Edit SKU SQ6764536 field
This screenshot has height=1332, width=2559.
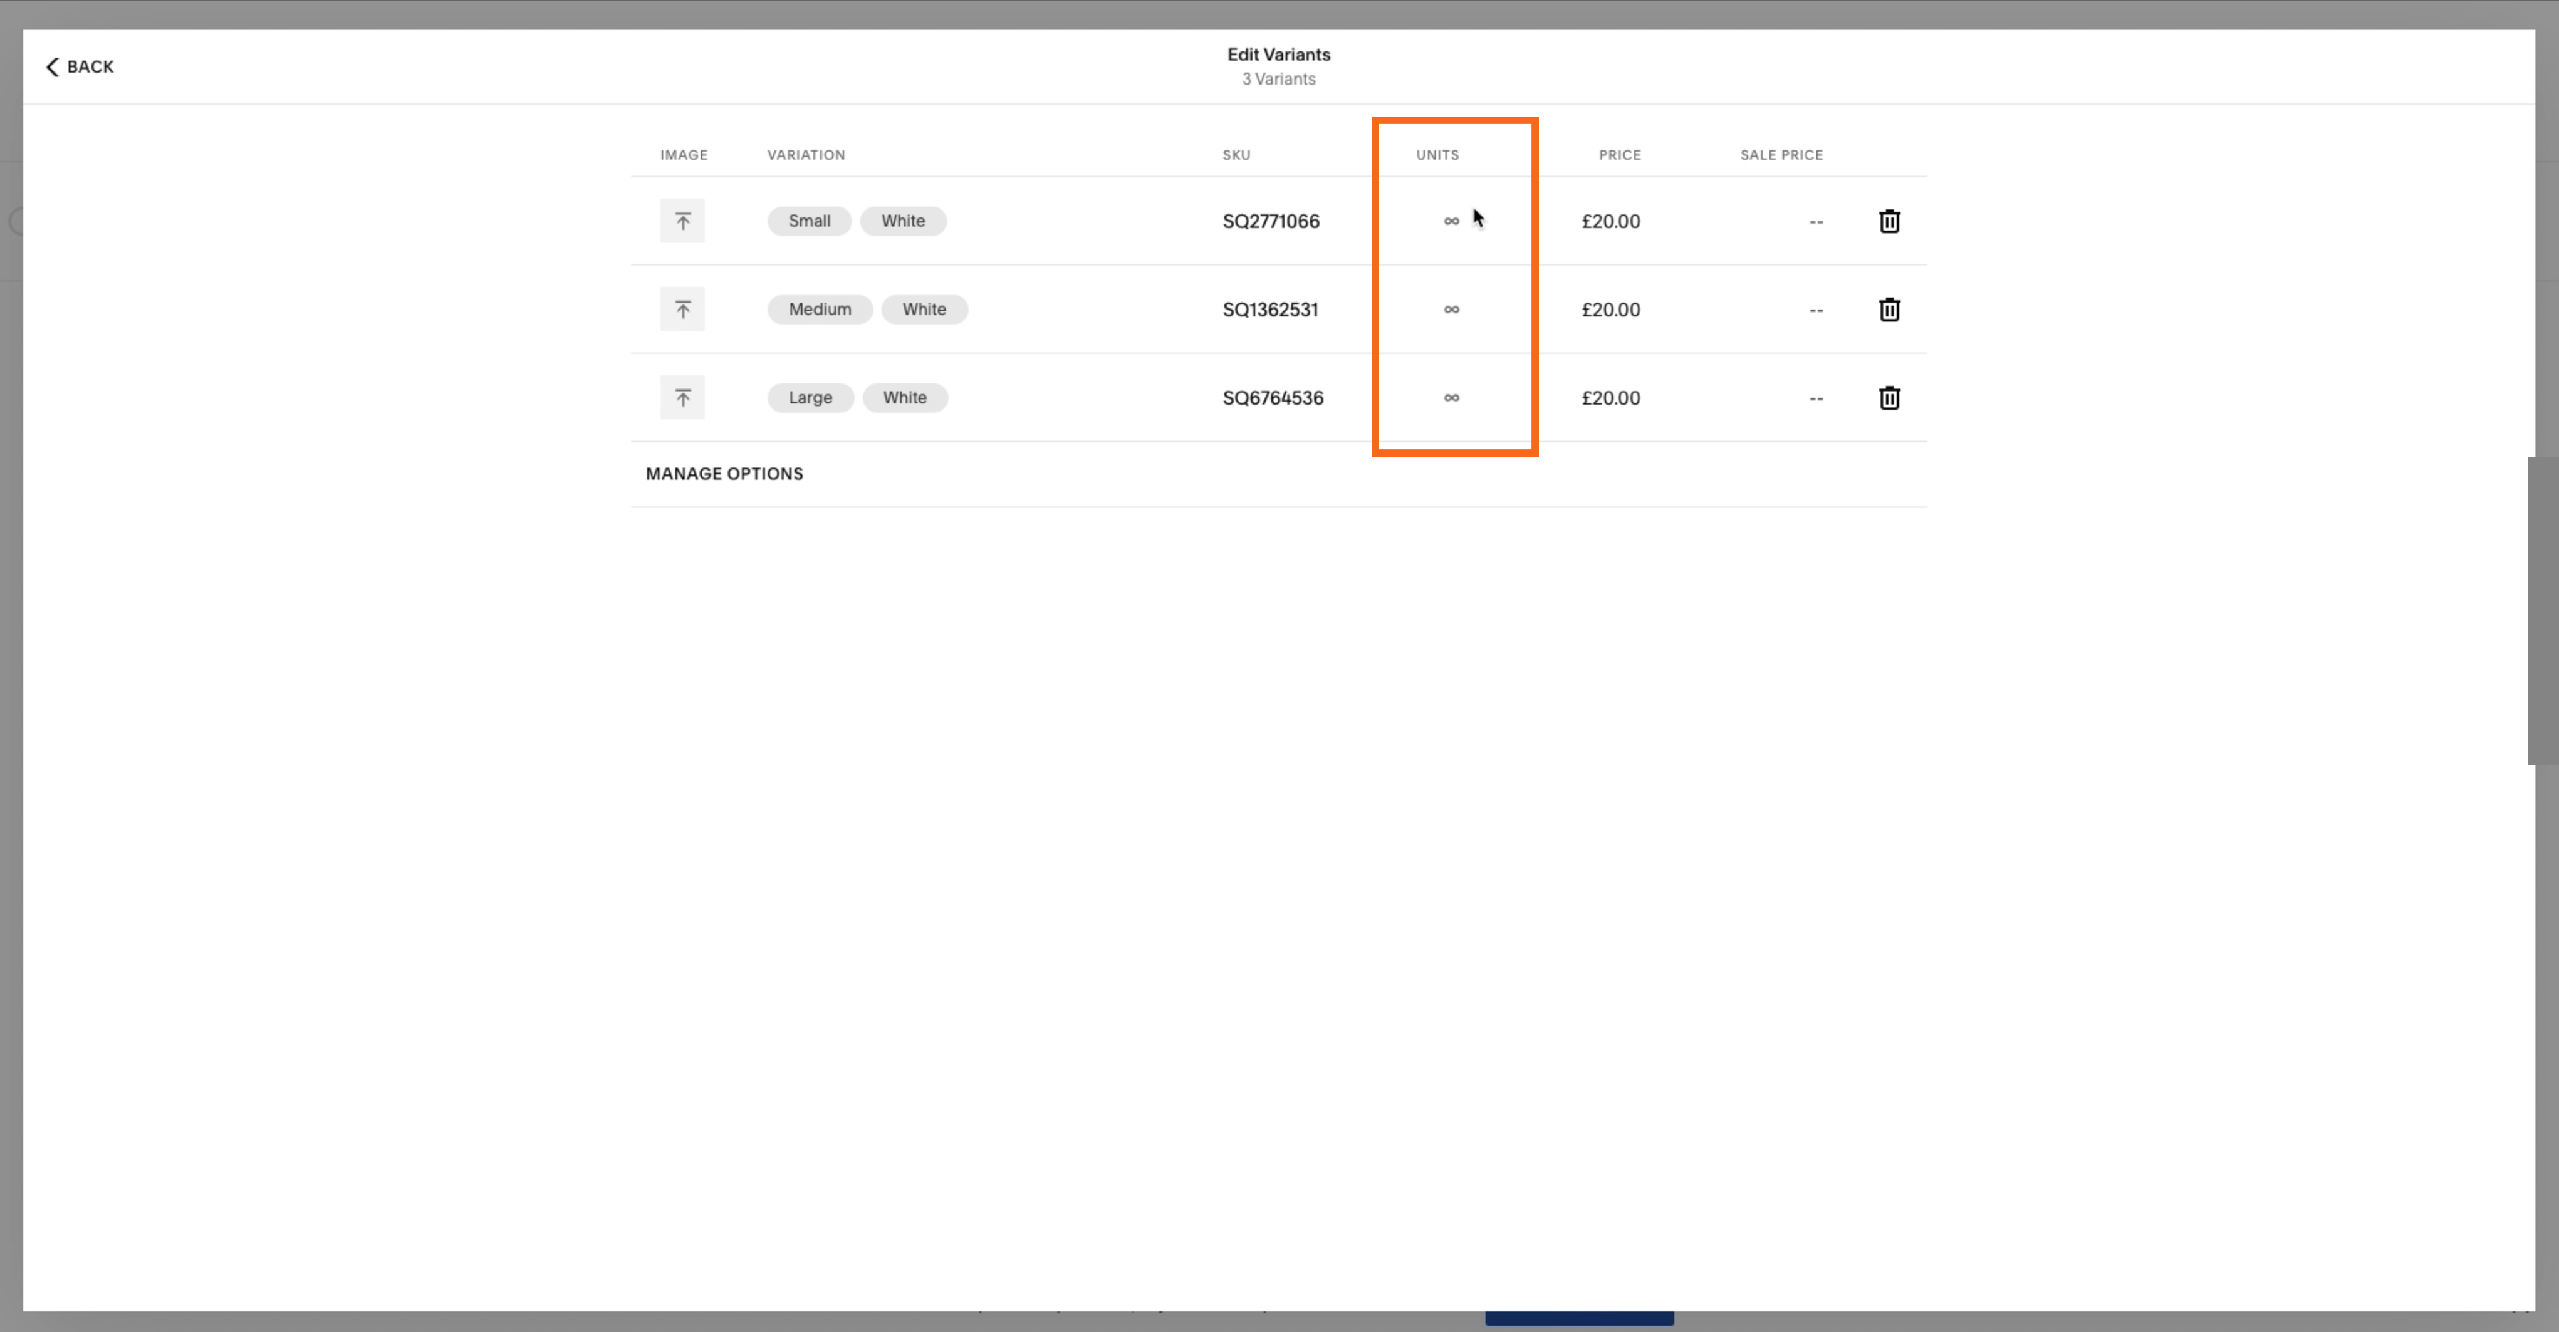[1273, 397]
